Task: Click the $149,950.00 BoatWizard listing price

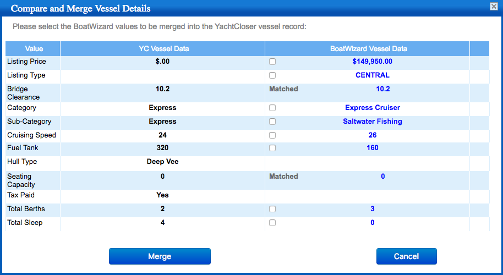Action: click(372, 62)
